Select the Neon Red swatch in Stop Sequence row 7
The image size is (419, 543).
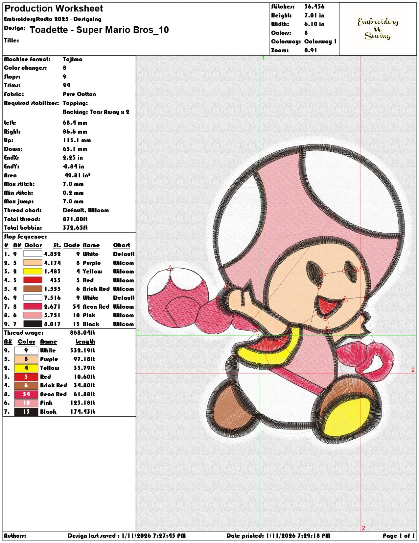coord(33,306)
